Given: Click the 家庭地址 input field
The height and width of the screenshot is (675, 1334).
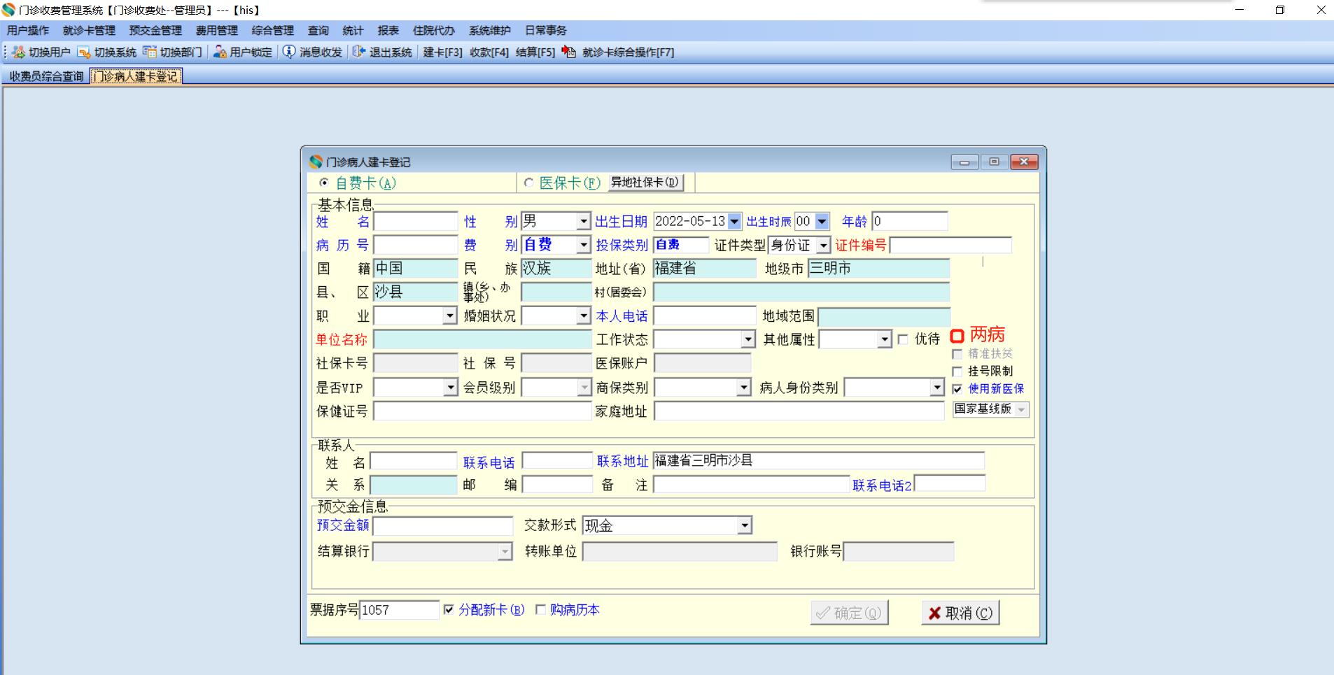Looking at the screenshot, I should [799, 411].
